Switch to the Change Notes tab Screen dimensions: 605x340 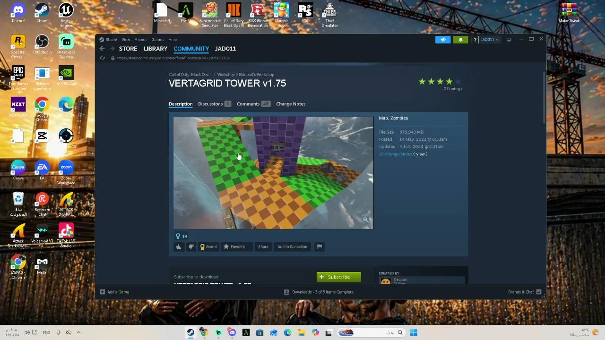point(291,104)
